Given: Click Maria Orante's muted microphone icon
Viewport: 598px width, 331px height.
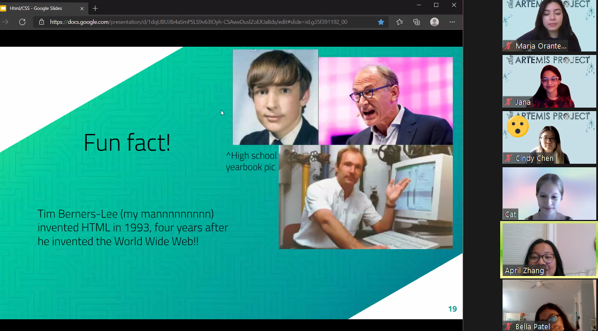Looking at the screenshot, I should [x=508, y=46].
